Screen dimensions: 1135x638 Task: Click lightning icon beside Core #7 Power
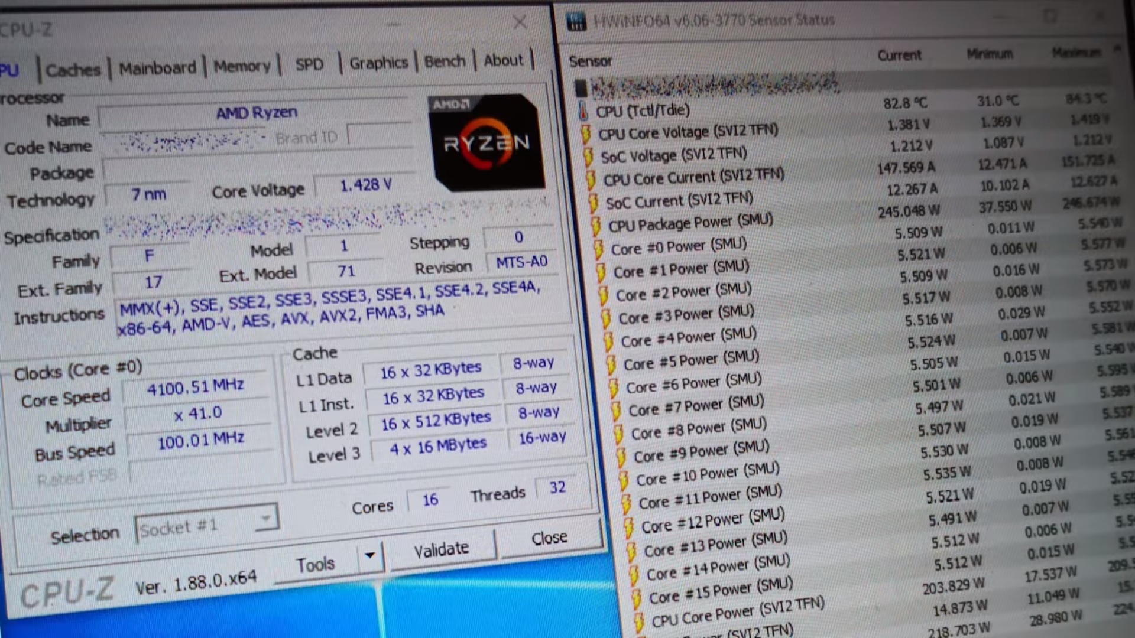(616, 411)
